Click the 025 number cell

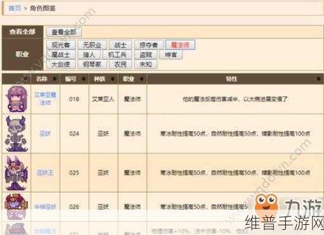coord(74,173)
